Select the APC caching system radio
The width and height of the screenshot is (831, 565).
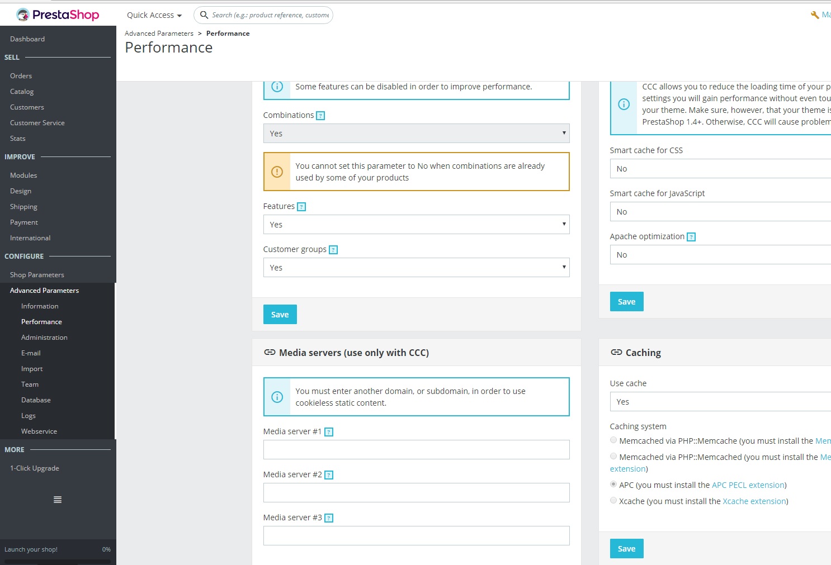613,485
